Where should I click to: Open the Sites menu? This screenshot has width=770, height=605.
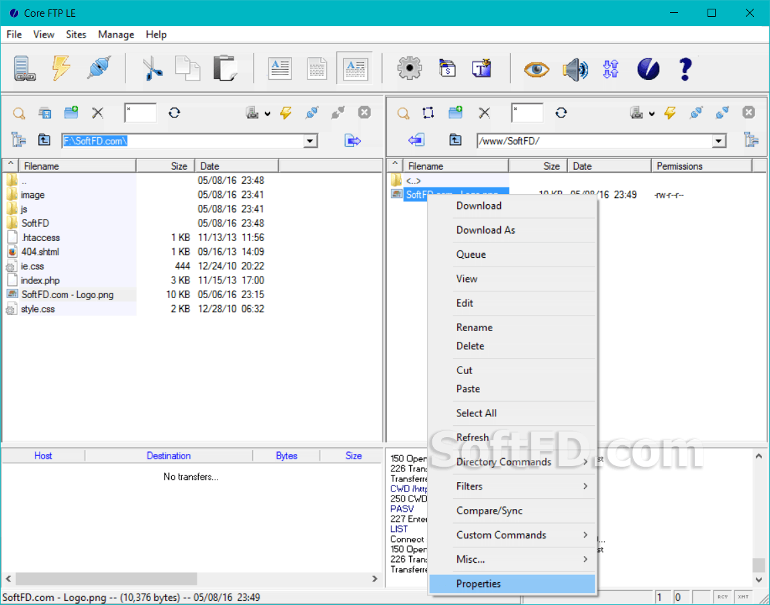click(76, 34)
